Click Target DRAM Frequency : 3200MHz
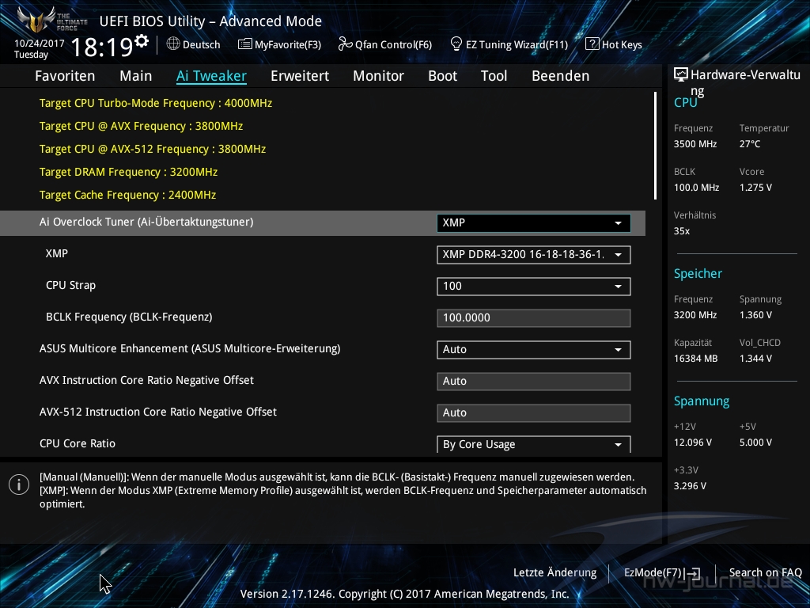The height and width of the screenshot is (608, 810). (x=129, y=172)
